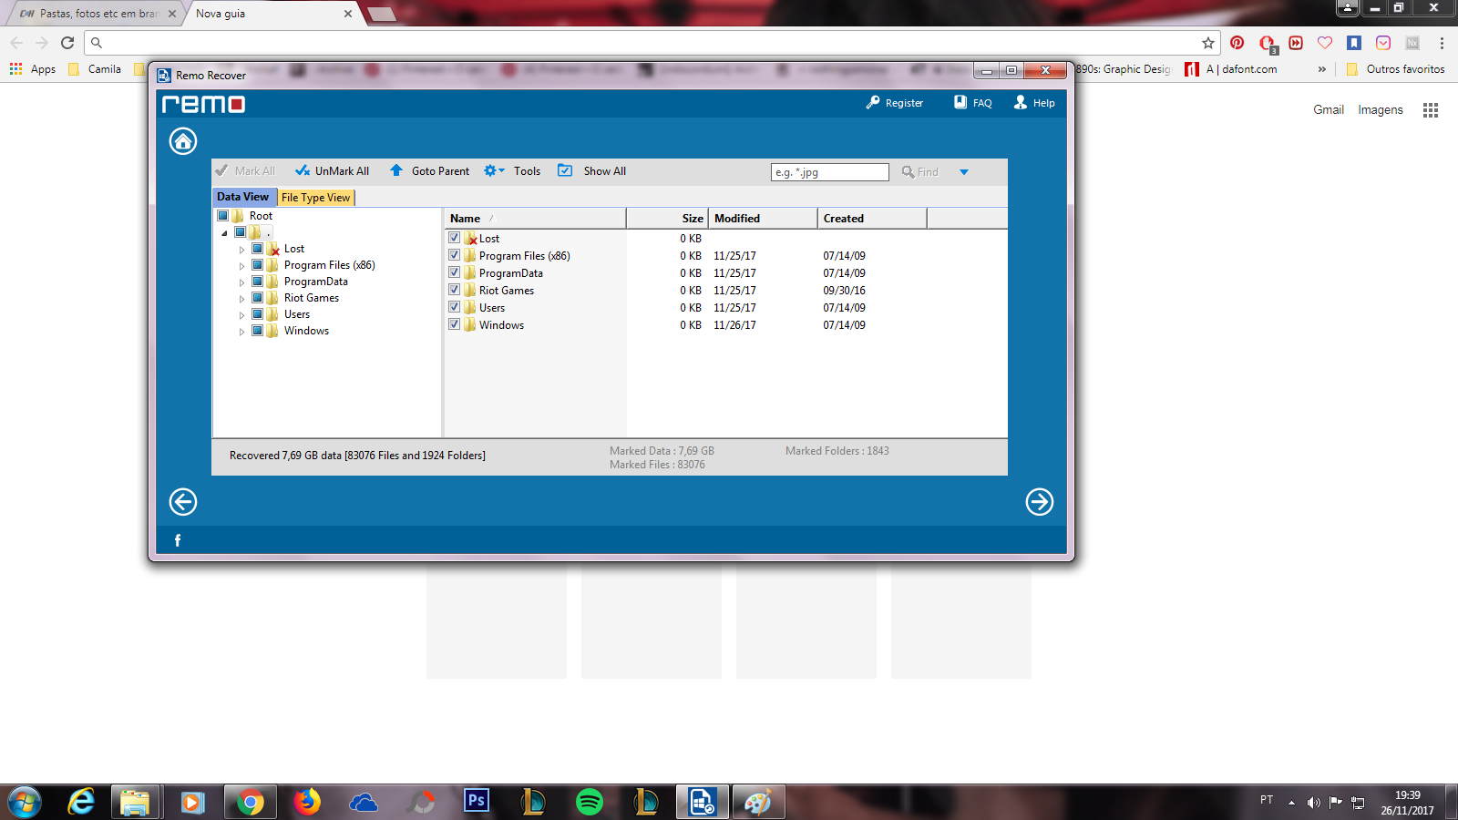Select Windows folder in the tree
Image resolution: width=1458 pixels, height=820 pixels.
tap(306, 331)
